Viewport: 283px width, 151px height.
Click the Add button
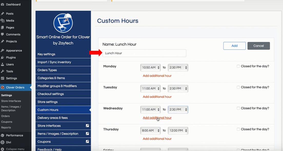235,46
